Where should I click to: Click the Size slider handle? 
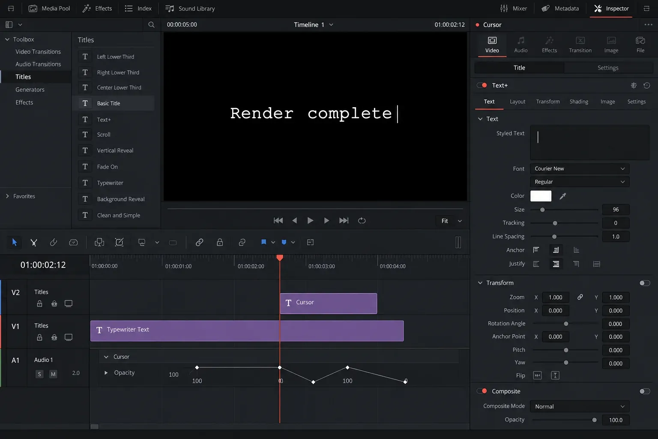tap(542, 210)
